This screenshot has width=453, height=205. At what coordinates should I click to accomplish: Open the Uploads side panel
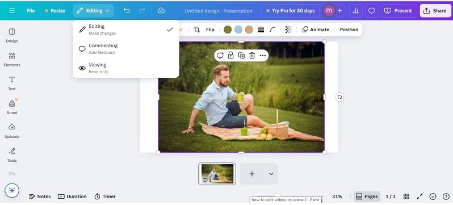12,131
